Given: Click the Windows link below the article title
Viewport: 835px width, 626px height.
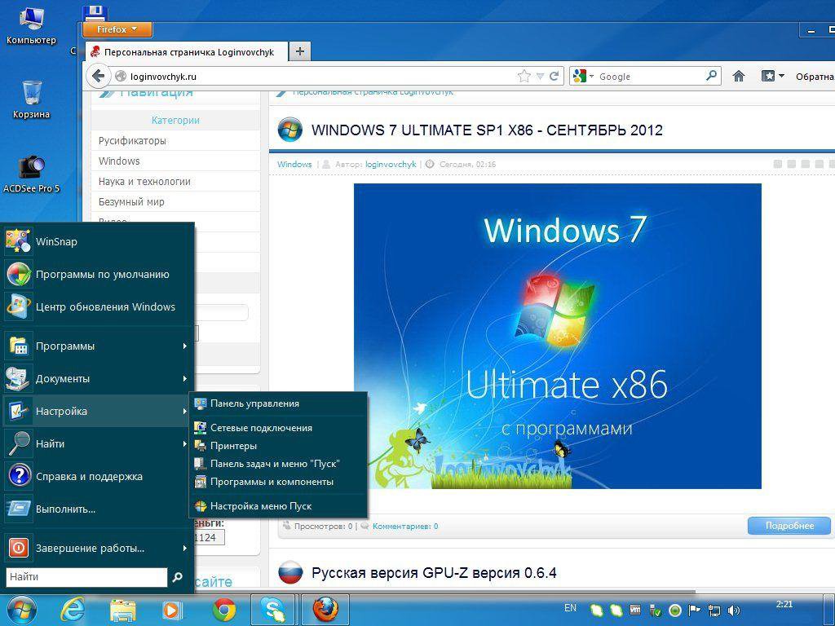Looking at the screenshot, I should click(x=294, y=164).
